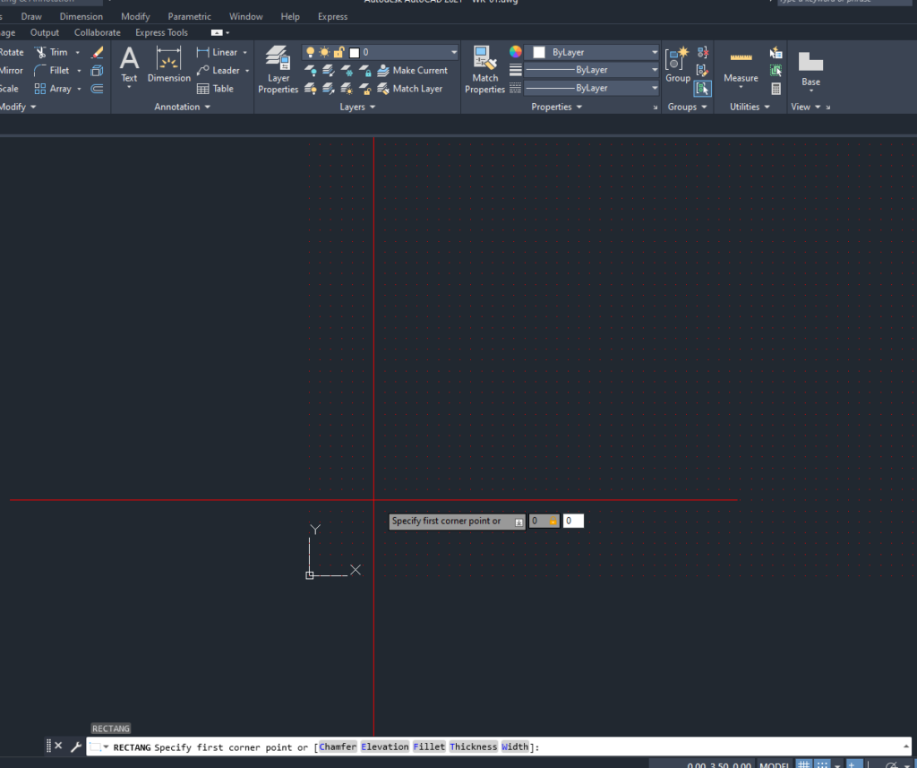Select the Fillet tool
This screenshot has height=768, width=917.
pos(52,70)
